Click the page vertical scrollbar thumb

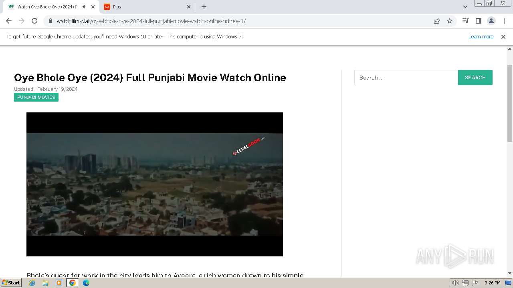point(510,103)
